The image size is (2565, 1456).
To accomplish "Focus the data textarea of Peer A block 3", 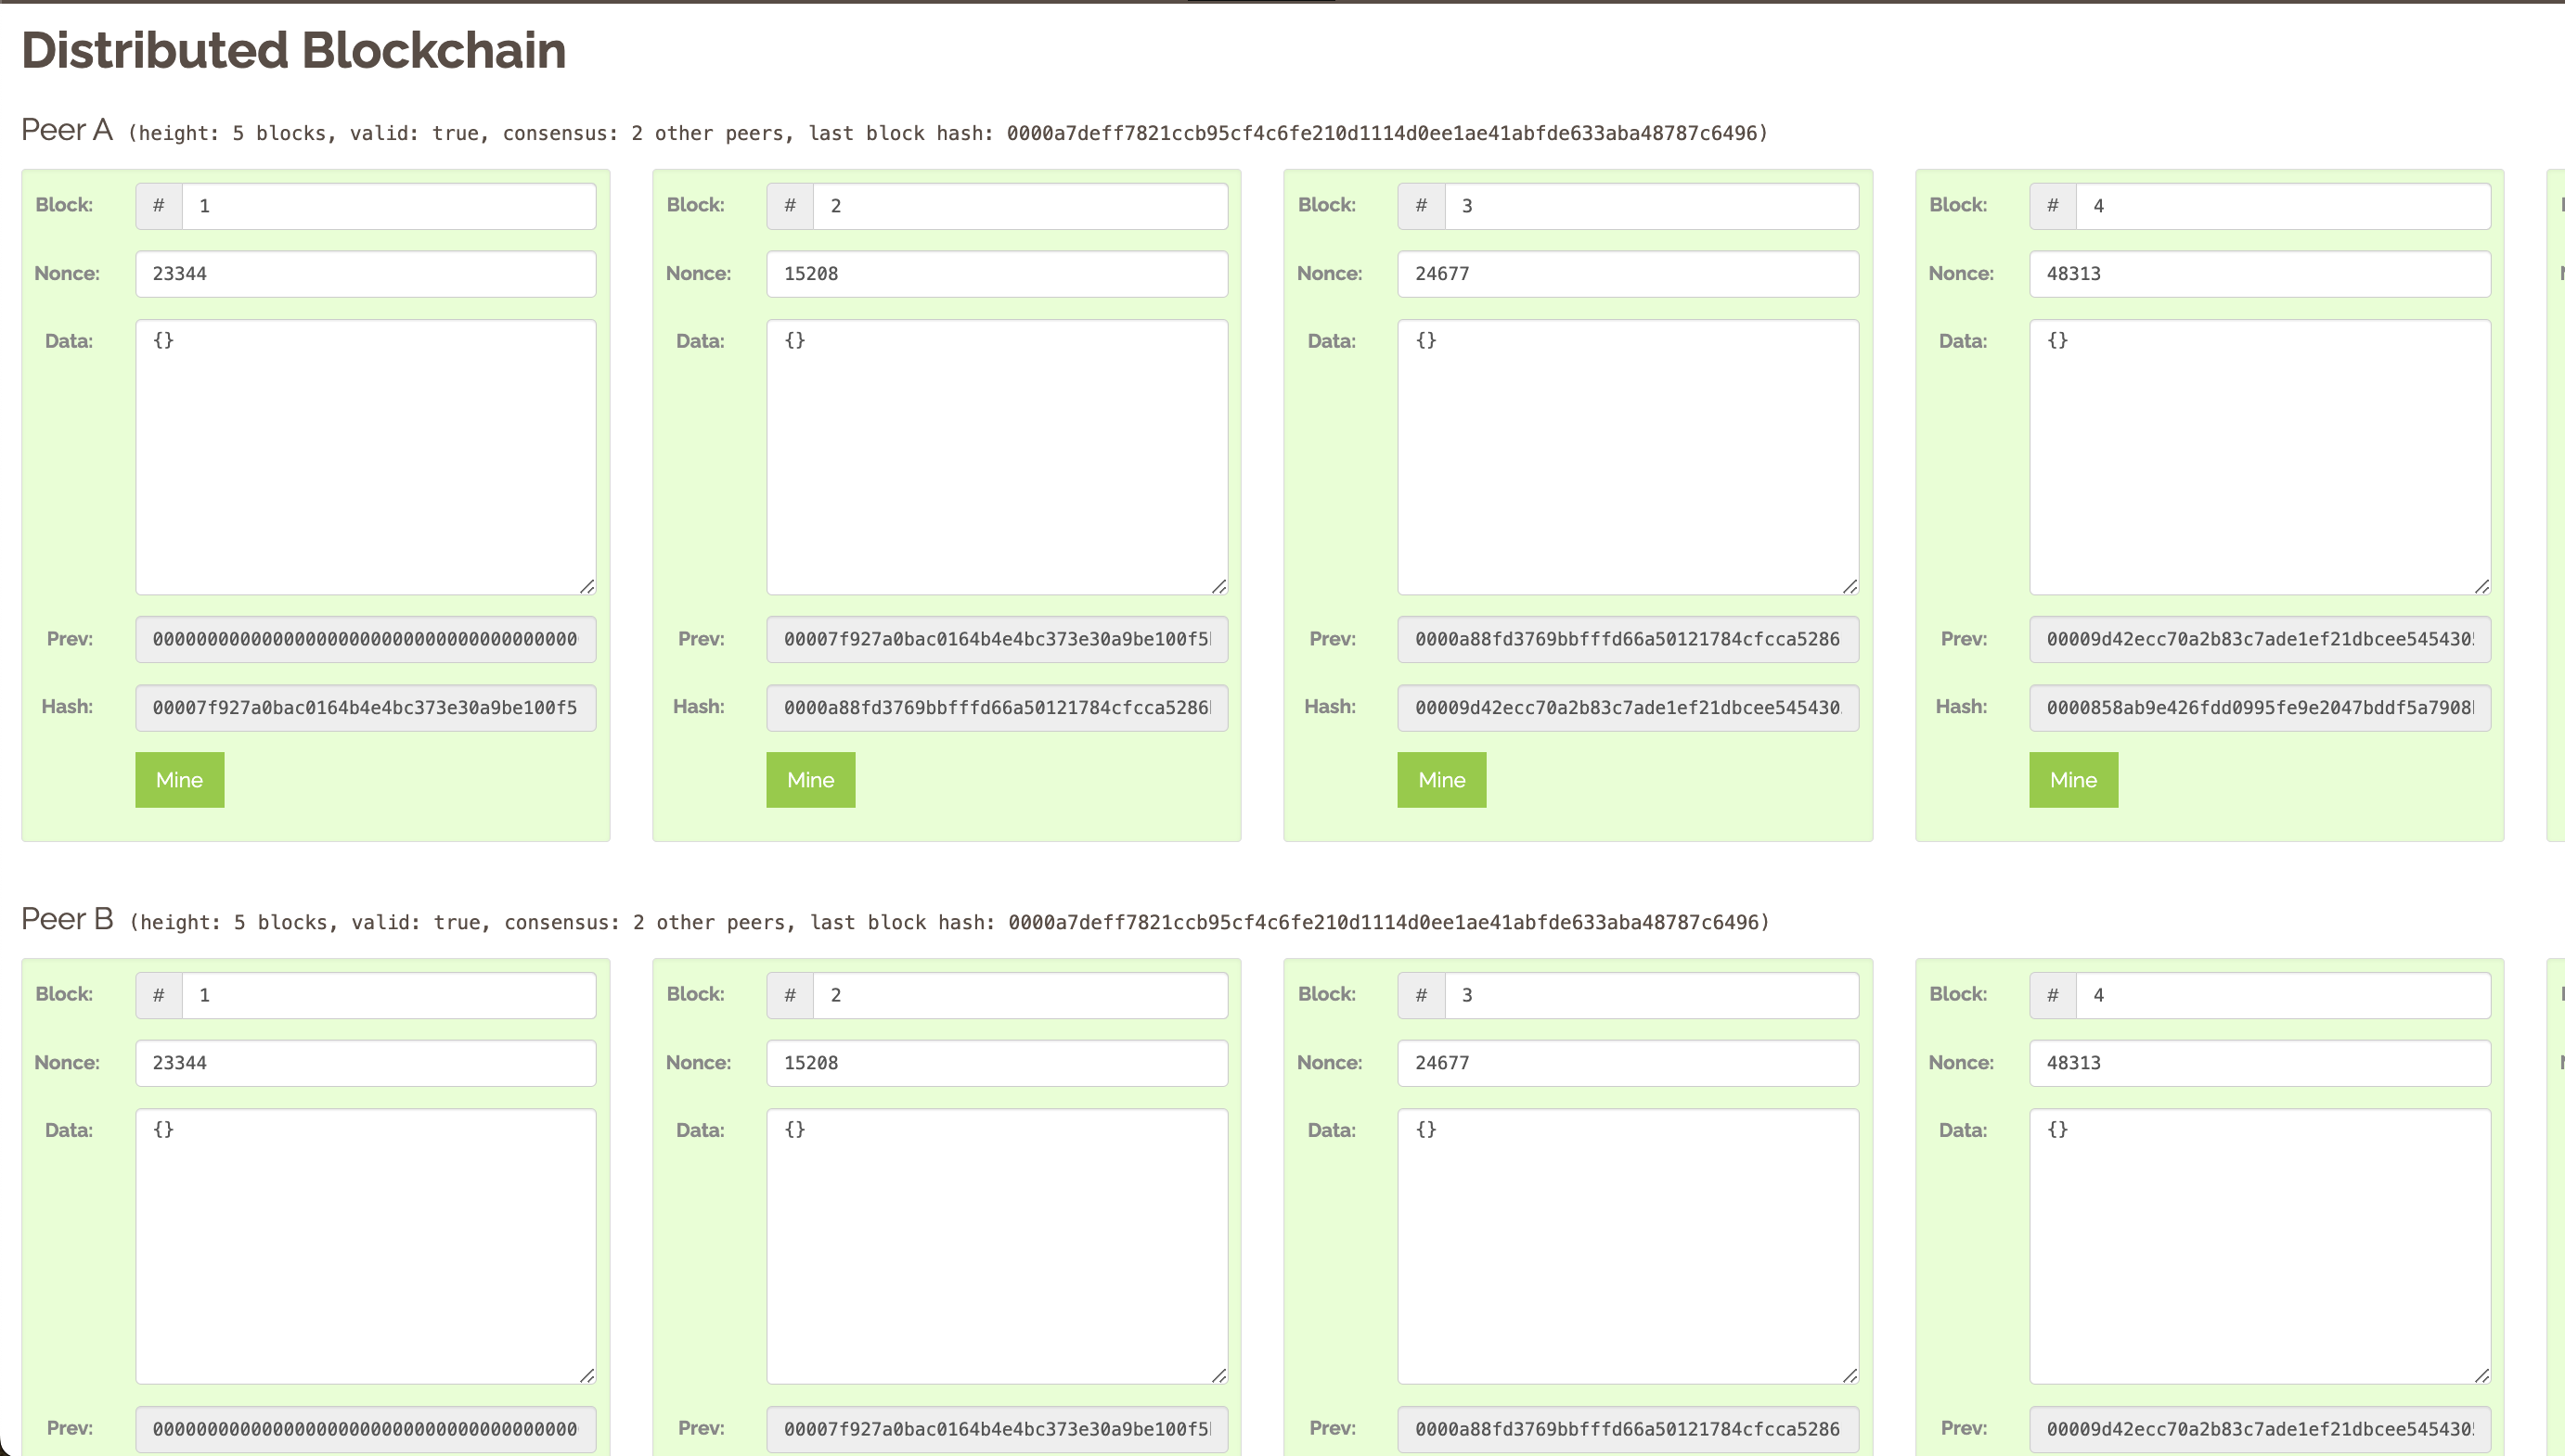I will 1627,457.
